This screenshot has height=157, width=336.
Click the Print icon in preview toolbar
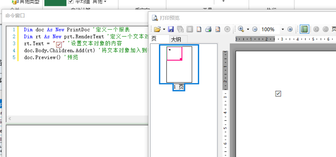tap(208, 29)
